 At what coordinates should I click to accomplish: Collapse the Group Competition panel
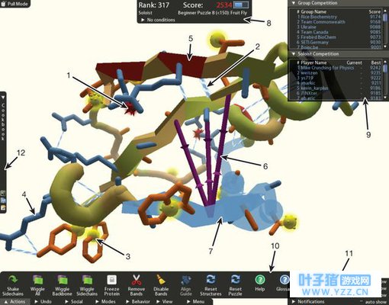(x=294, y=3)
